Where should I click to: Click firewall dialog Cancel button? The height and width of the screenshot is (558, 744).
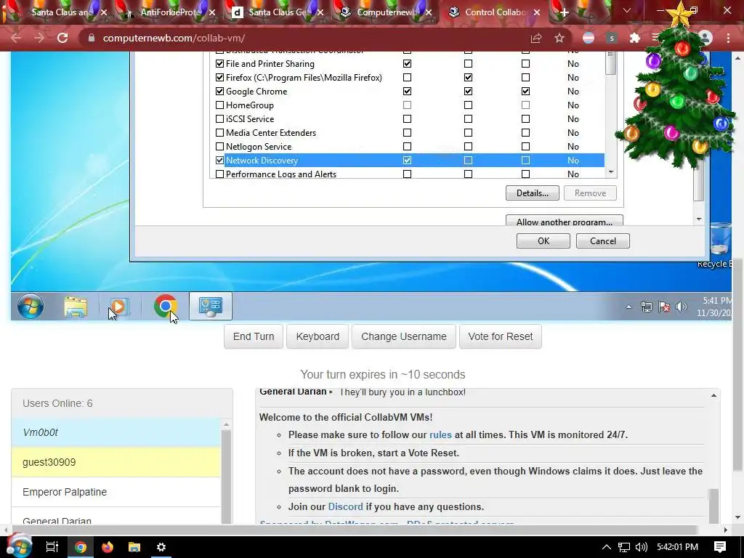pos(602,241)
